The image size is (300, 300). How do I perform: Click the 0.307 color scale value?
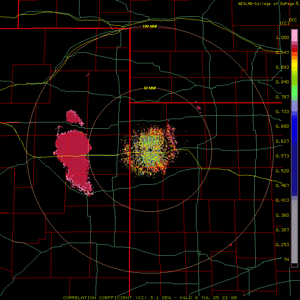click(x=282, y=230)
